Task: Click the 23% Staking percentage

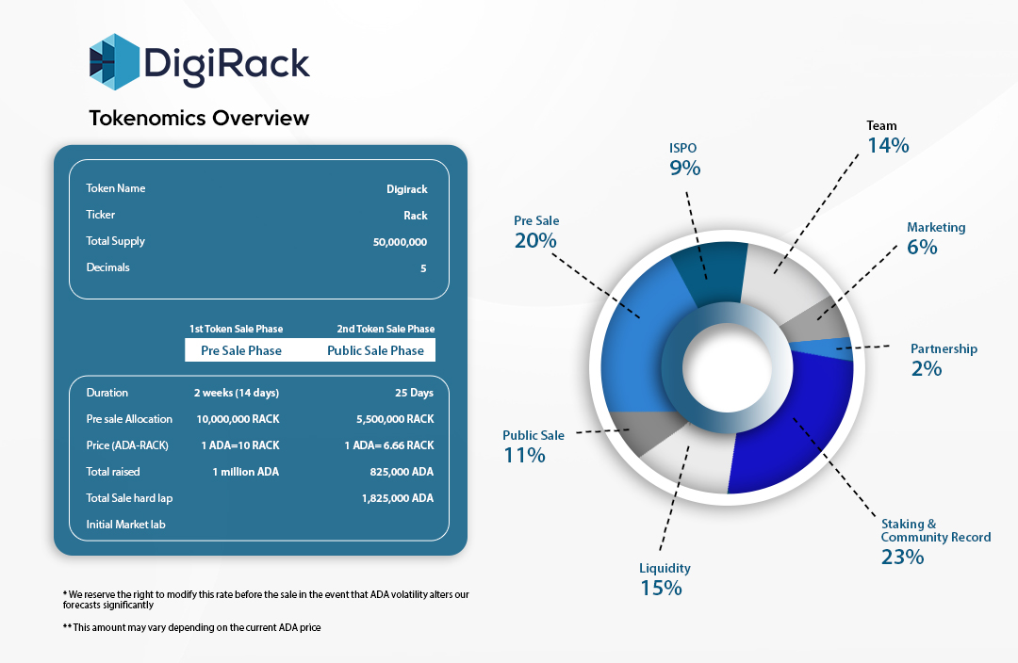Action: [902, 557]
